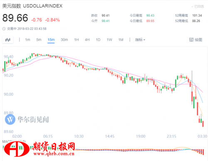Click the 19:00 time axis label
This screenshot has height=161, width=208.
click(x=141, y=136)
